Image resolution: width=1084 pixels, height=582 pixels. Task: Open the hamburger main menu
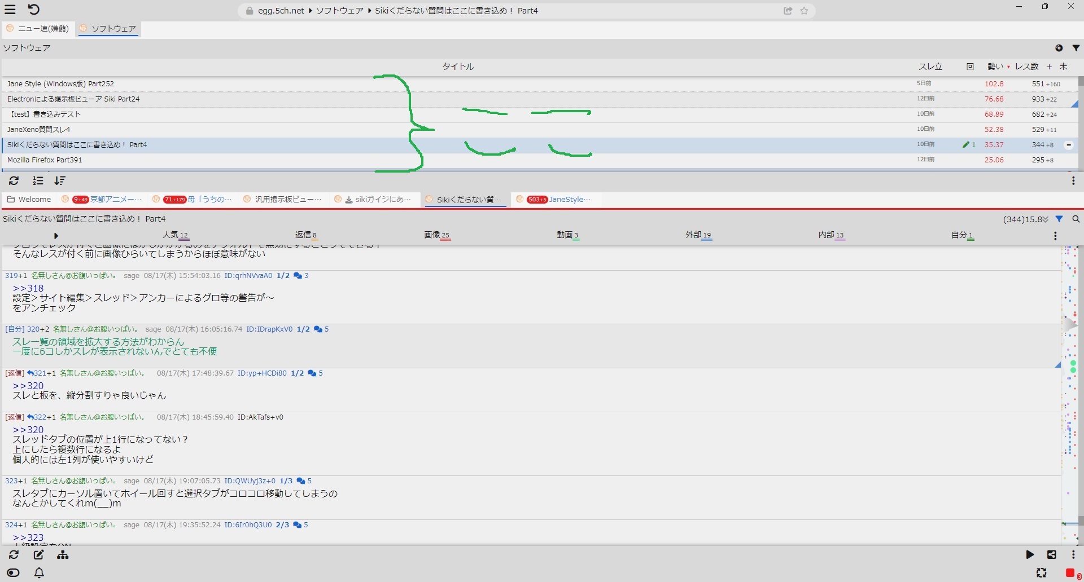[x=10, y=10]
